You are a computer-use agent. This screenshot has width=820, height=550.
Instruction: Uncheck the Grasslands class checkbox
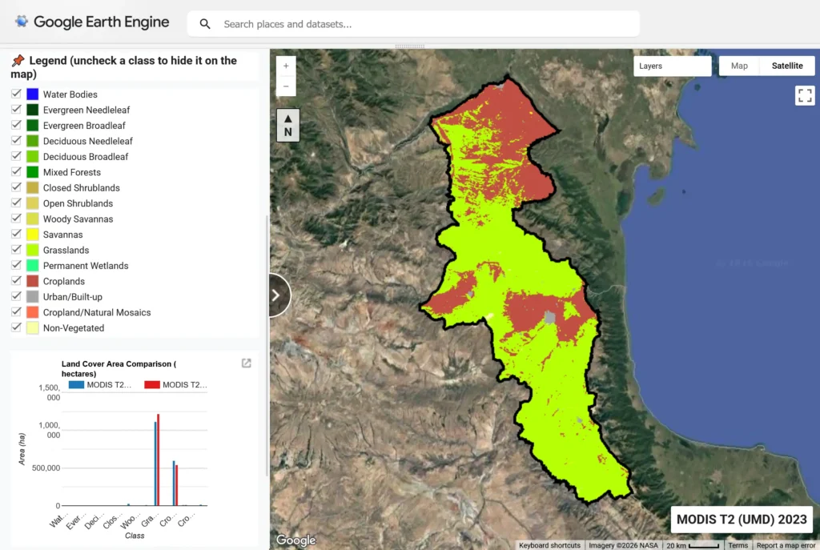coord(16,250)
